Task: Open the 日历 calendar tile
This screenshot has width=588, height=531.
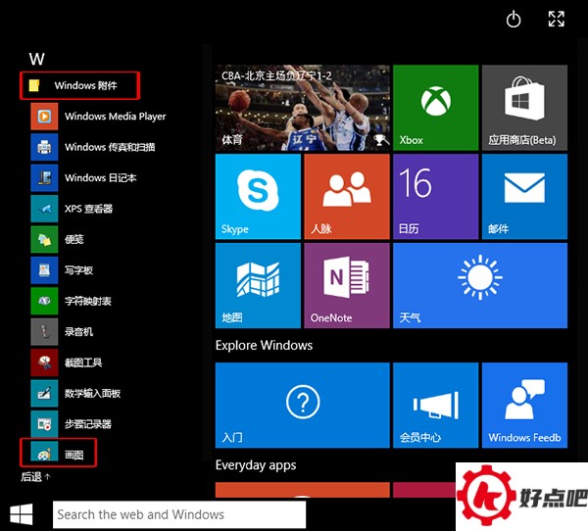Action: (436, 197)
